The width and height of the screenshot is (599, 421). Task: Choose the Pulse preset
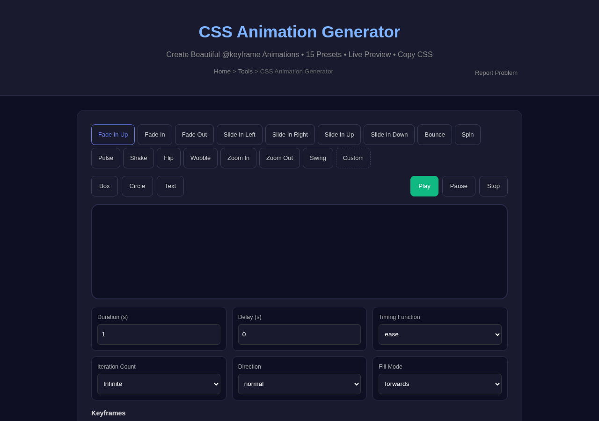[106, 158]
